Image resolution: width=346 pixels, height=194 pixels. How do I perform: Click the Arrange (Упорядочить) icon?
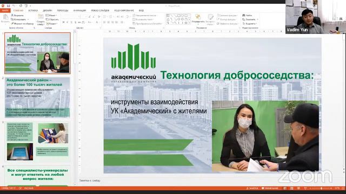click(x=198, y=17)
